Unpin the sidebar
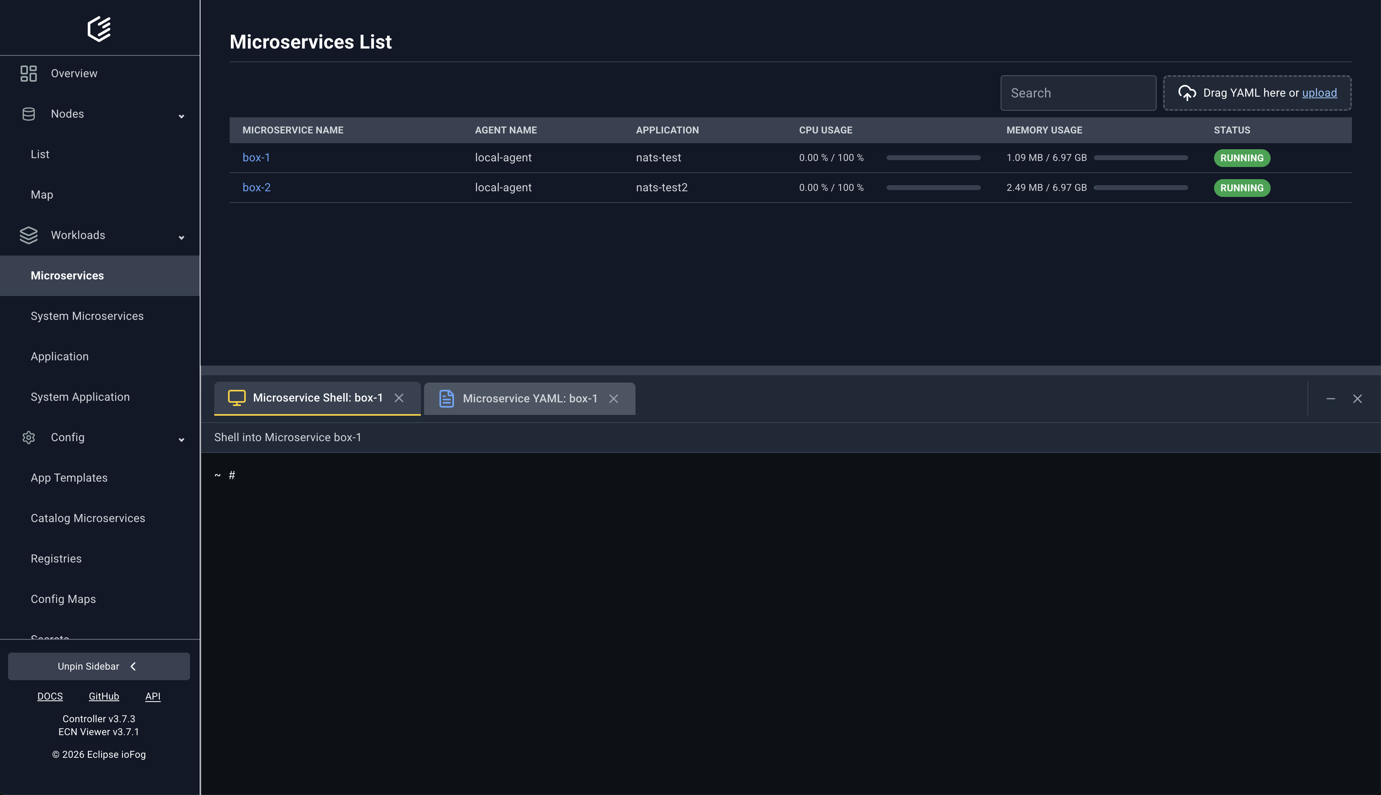The width and height of the screenshot is (1381, 795). click(x=99, y=666)
